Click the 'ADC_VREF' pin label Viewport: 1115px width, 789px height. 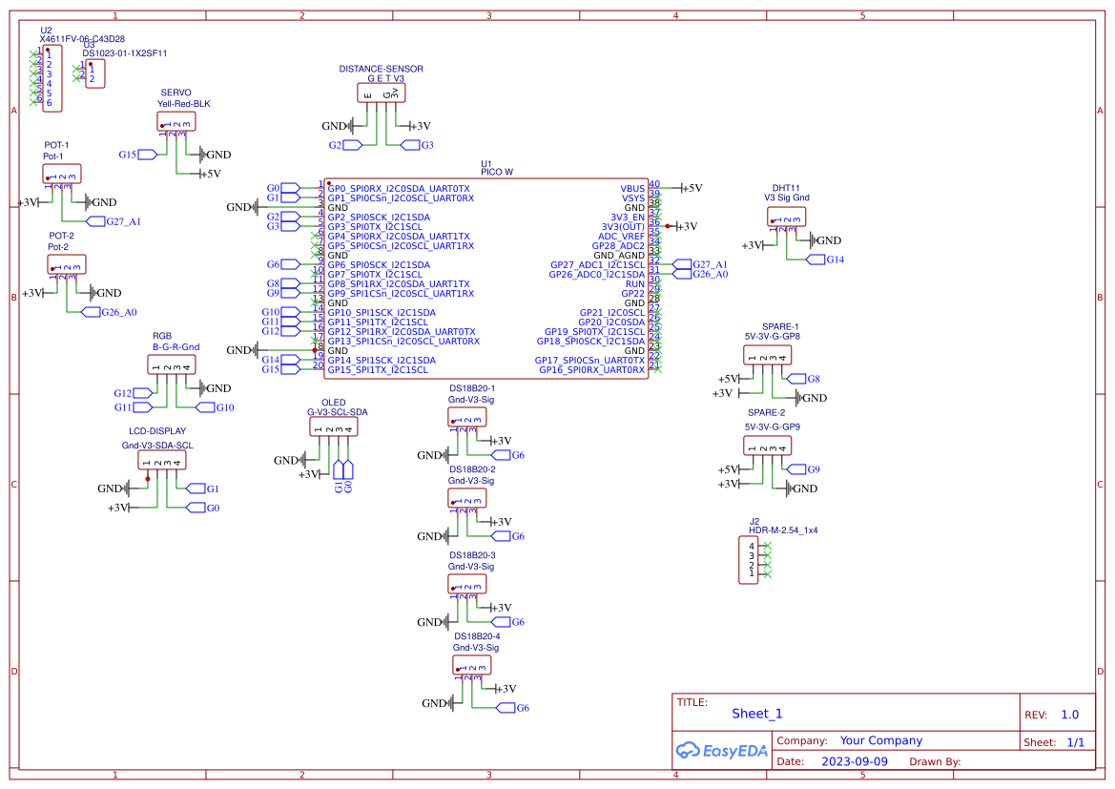click(x=622, y=237)
